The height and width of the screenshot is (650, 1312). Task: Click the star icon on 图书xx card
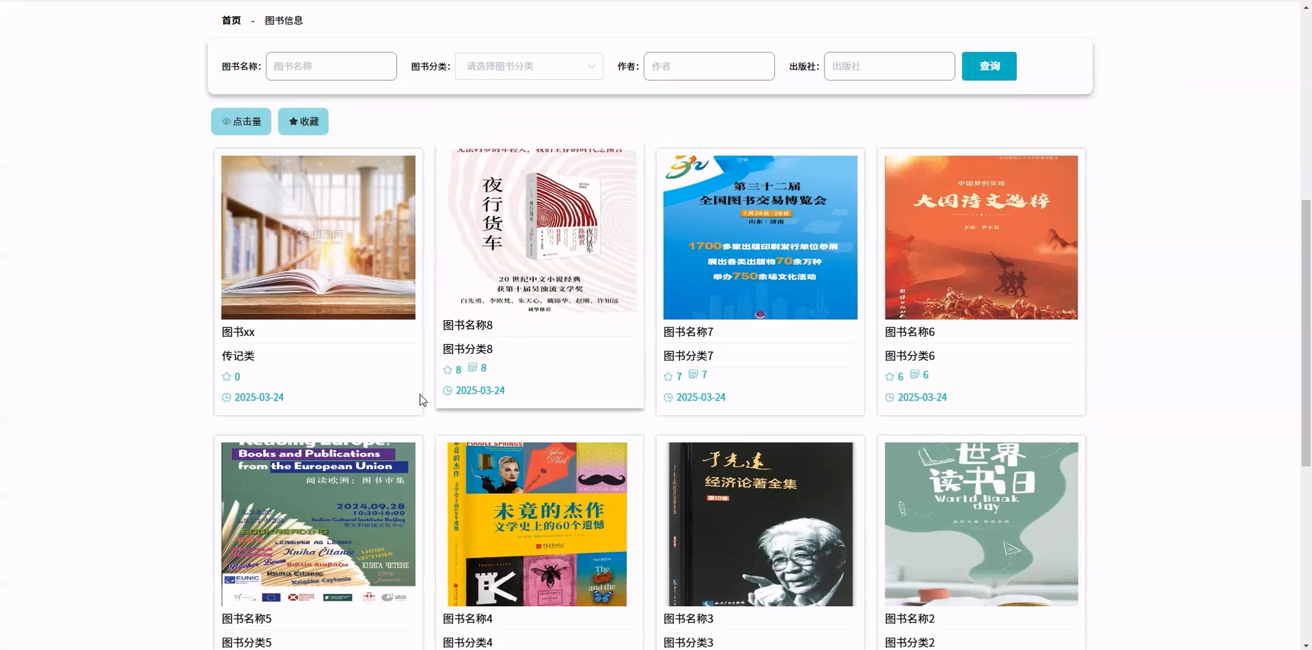coord(226,377)
